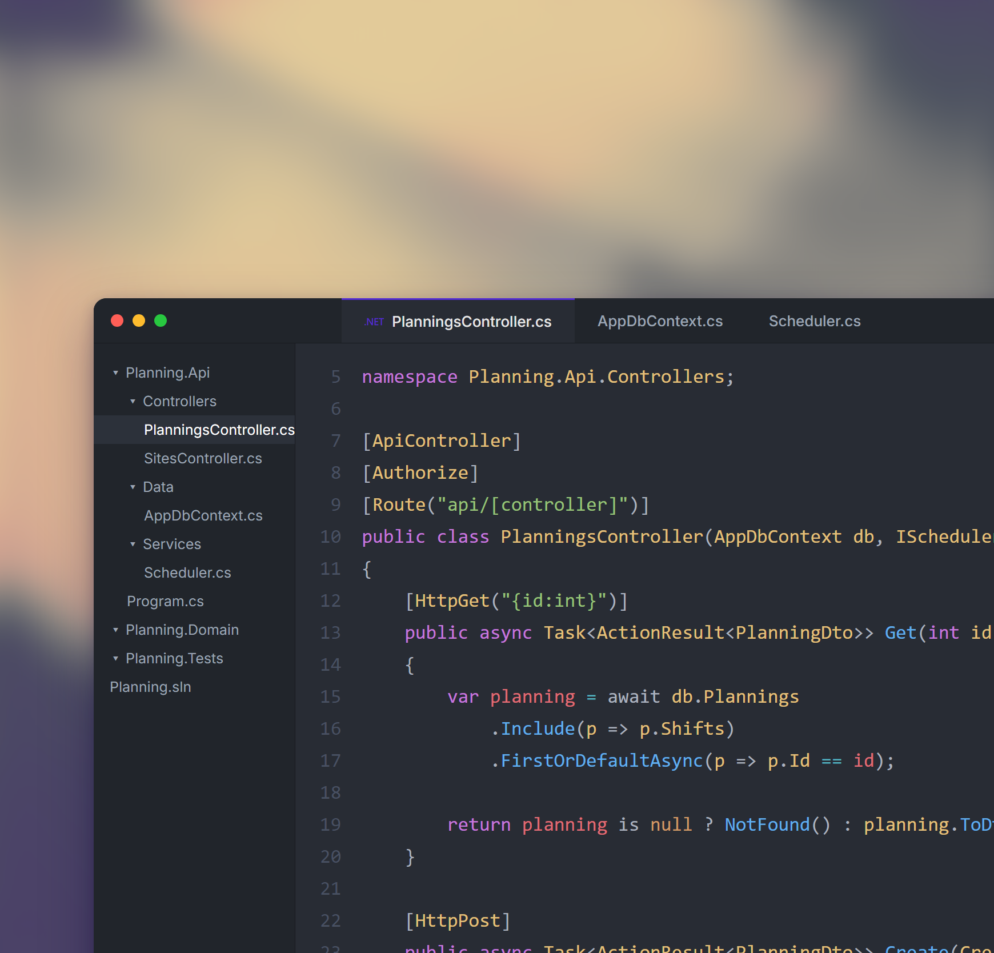Click the Include method call on line 16
This screenshot has height=953, width=994.
click(x=538, y=728)
